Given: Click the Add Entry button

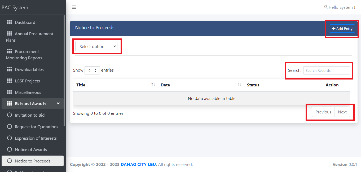Looking at the screenshot, I should point(342,29).
